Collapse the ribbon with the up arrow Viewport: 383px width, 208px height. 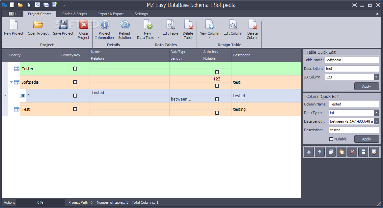[x=377, y=14]
